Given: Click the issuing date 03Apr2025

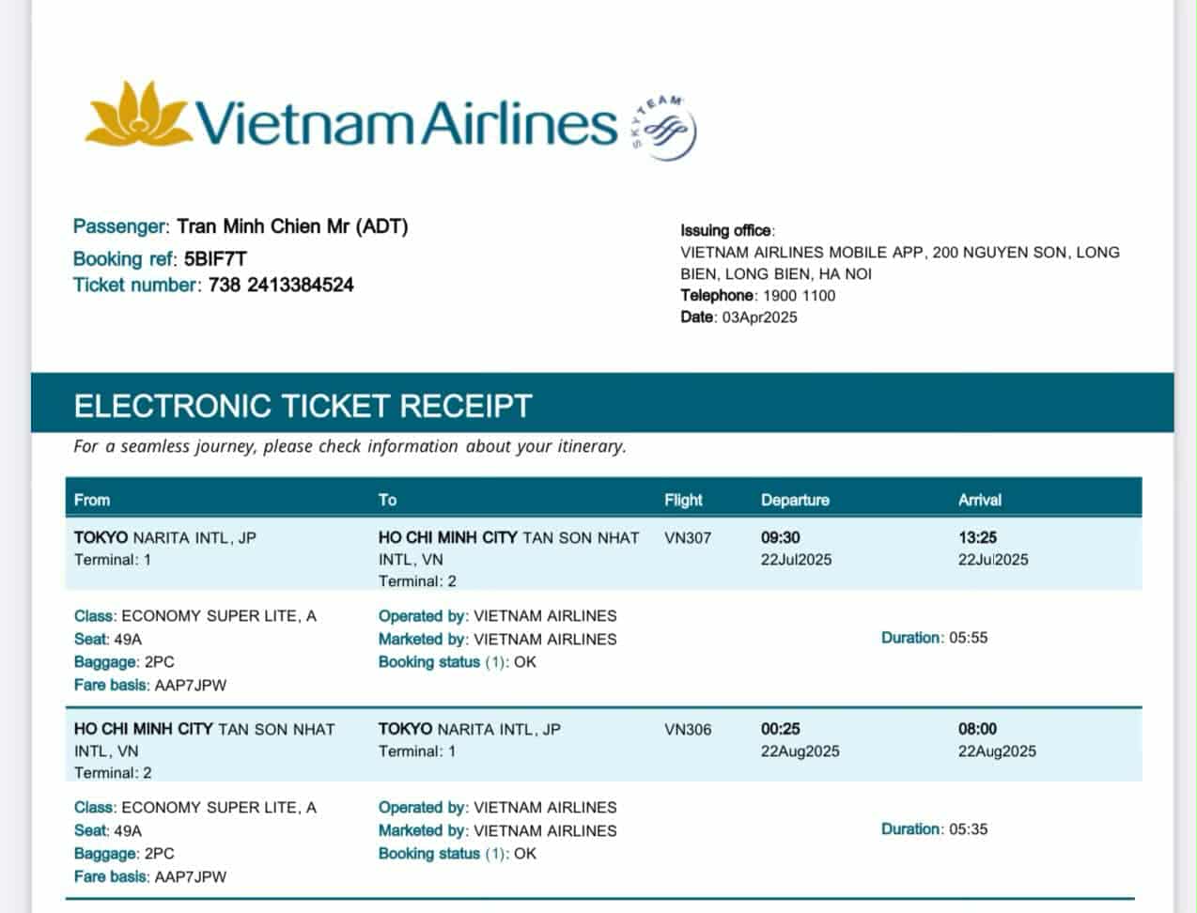Looking at the screenshot, I should (x=759, y=317).
